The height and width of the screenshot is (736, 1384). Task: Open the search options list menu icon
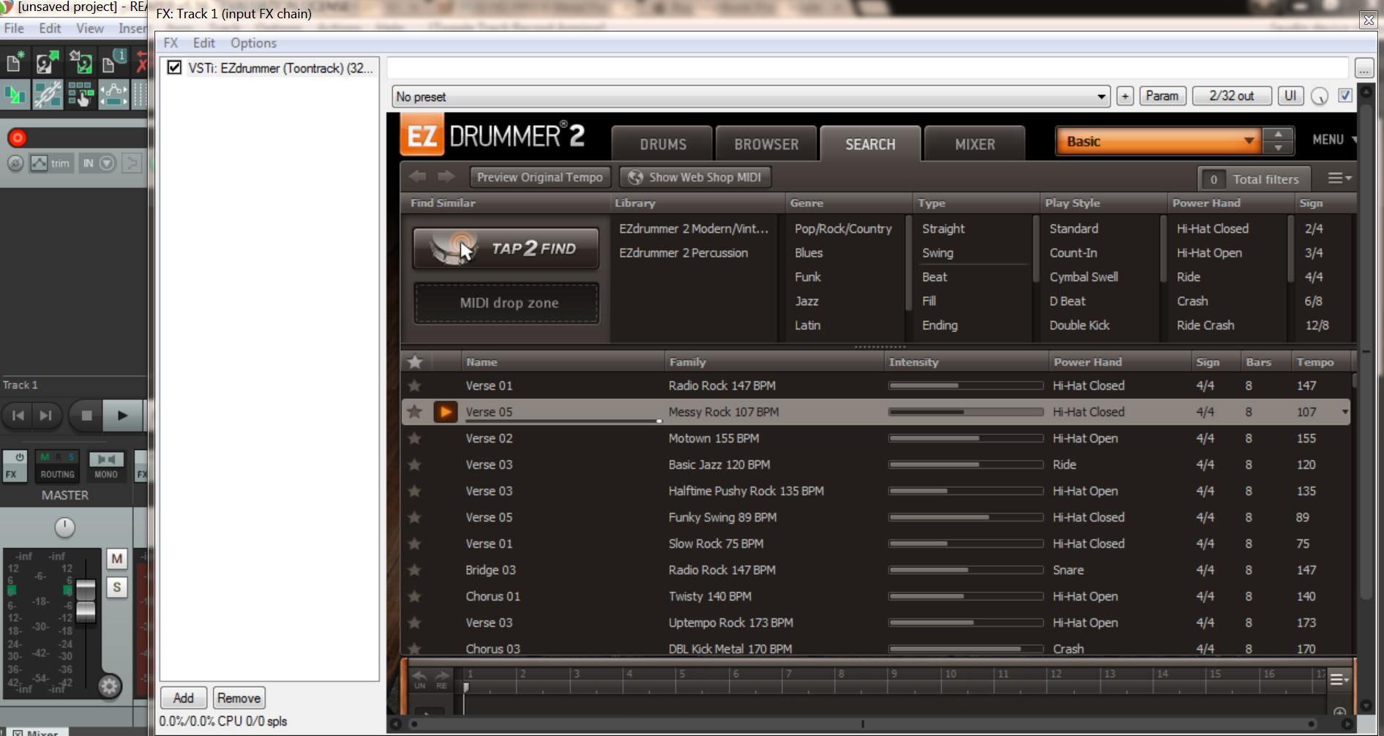[1339, 179]
